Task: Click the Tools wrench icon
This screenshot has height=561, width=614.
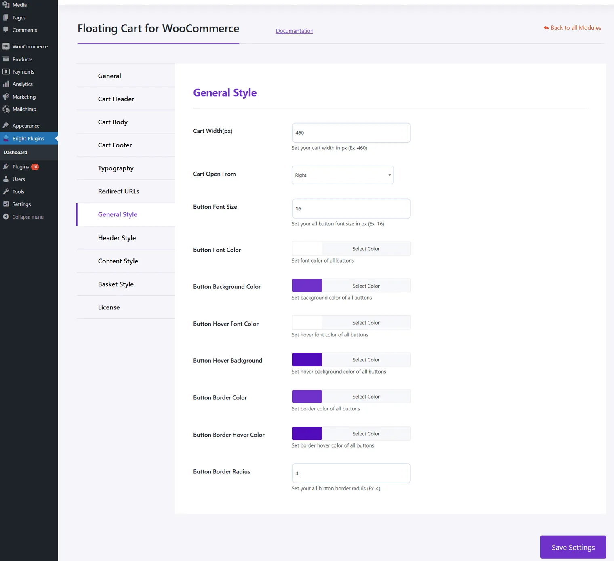Action: [x=6, y=191]
